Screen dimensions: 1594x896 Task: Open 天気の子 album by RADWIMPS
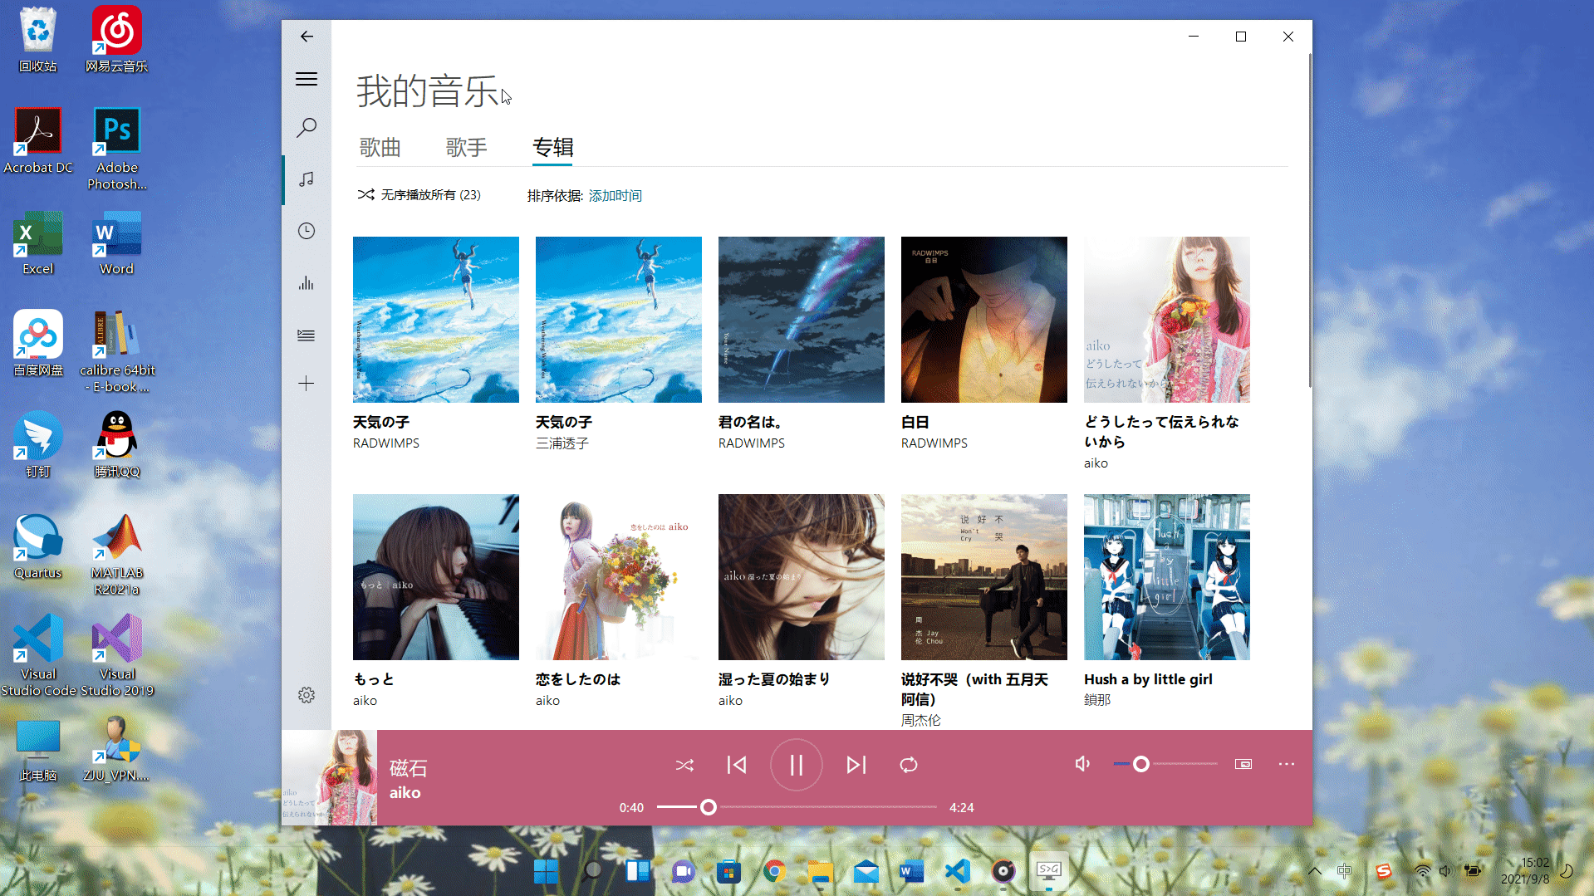point(436,320)
